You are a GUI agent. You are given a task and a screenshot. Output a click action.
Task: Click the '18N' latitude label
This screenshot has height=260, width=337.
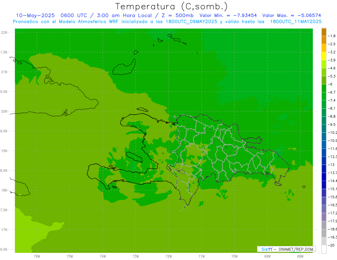tap(4, 190)
